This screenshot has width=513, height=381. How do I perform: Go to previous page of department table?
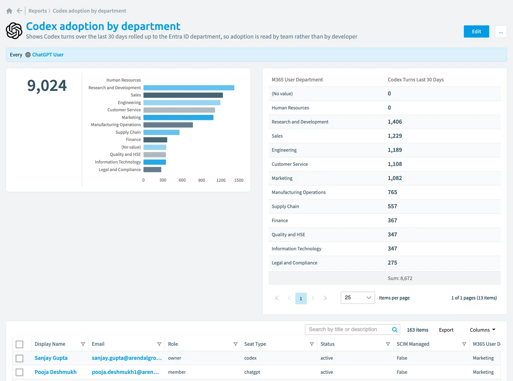tap(289, 298)
